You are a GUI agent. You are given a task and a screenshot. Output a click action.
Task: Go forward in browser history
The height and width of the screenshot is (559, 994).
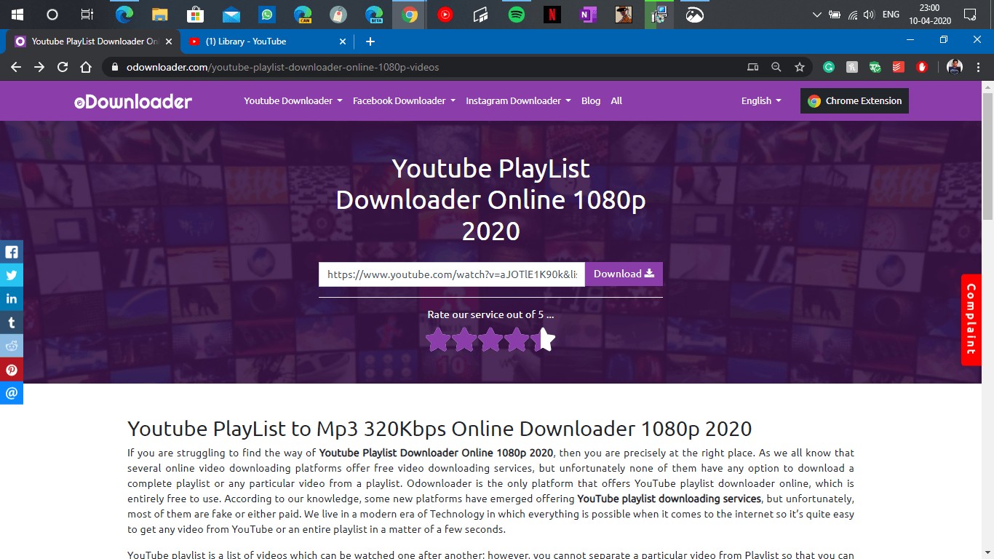(x=39, y=67)
